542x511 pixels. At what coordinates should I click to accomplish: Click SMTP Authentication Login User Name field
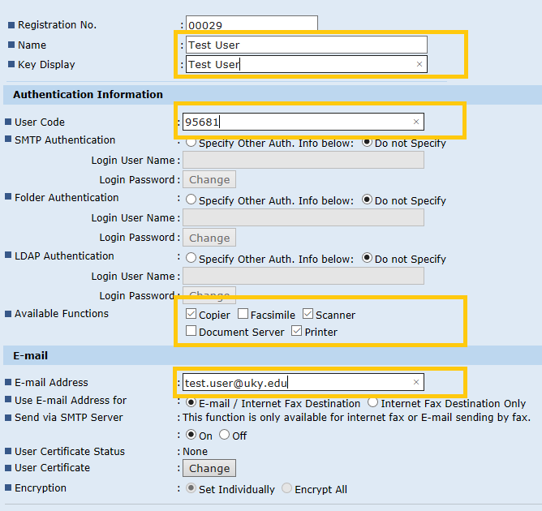[303, 161]
